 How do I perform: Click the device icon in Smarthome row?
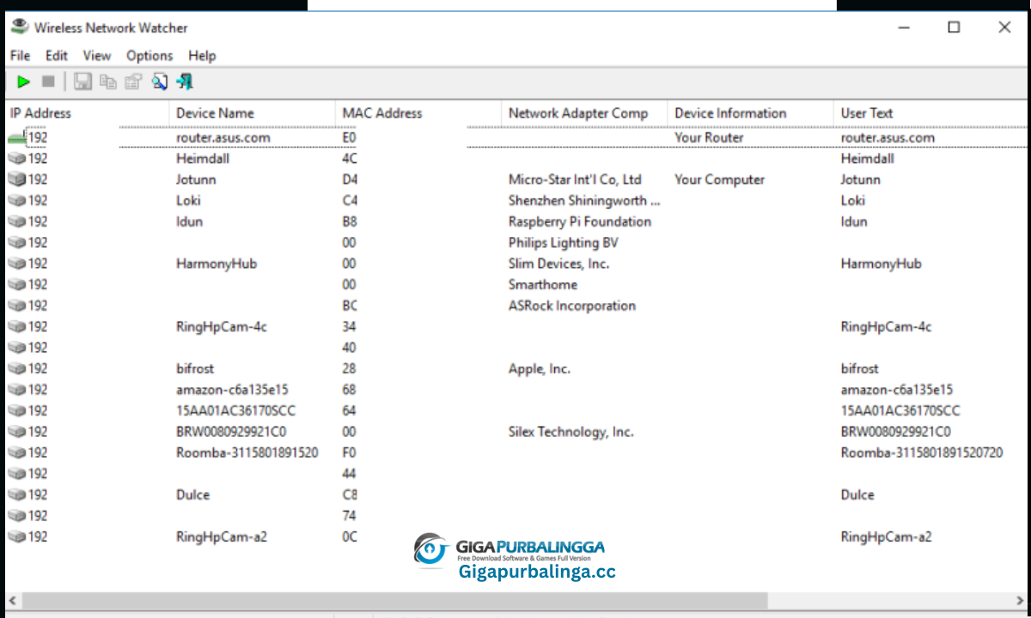[x=16, y=285]
